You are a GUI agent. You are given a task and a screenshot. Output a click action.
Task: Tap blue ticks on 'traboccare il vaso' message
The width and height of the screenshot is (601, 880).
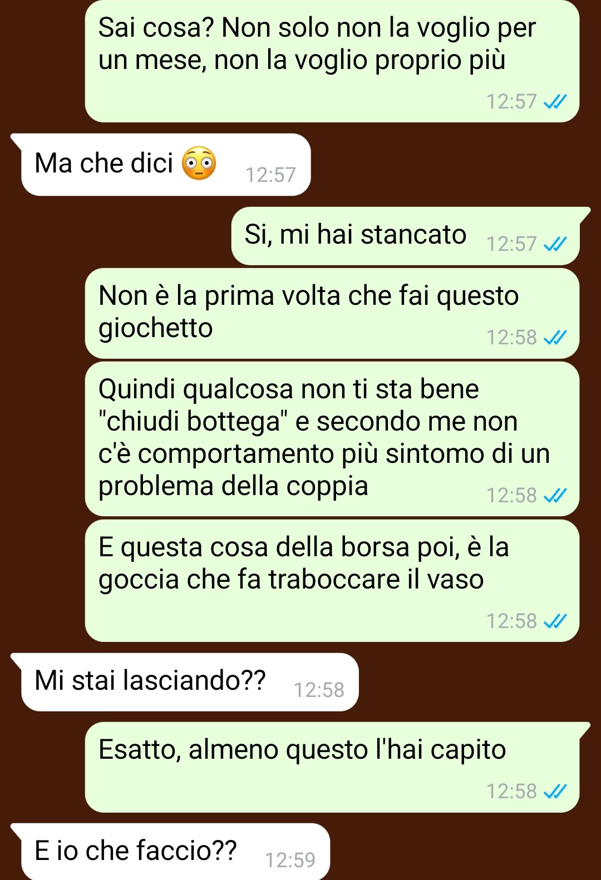tap(555, 621)
